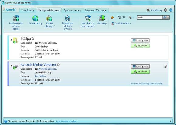This screenshot has height=125, width=176.
Task: Click Backup-Einstellungen bearbeiten link
Action: point(147,84)
